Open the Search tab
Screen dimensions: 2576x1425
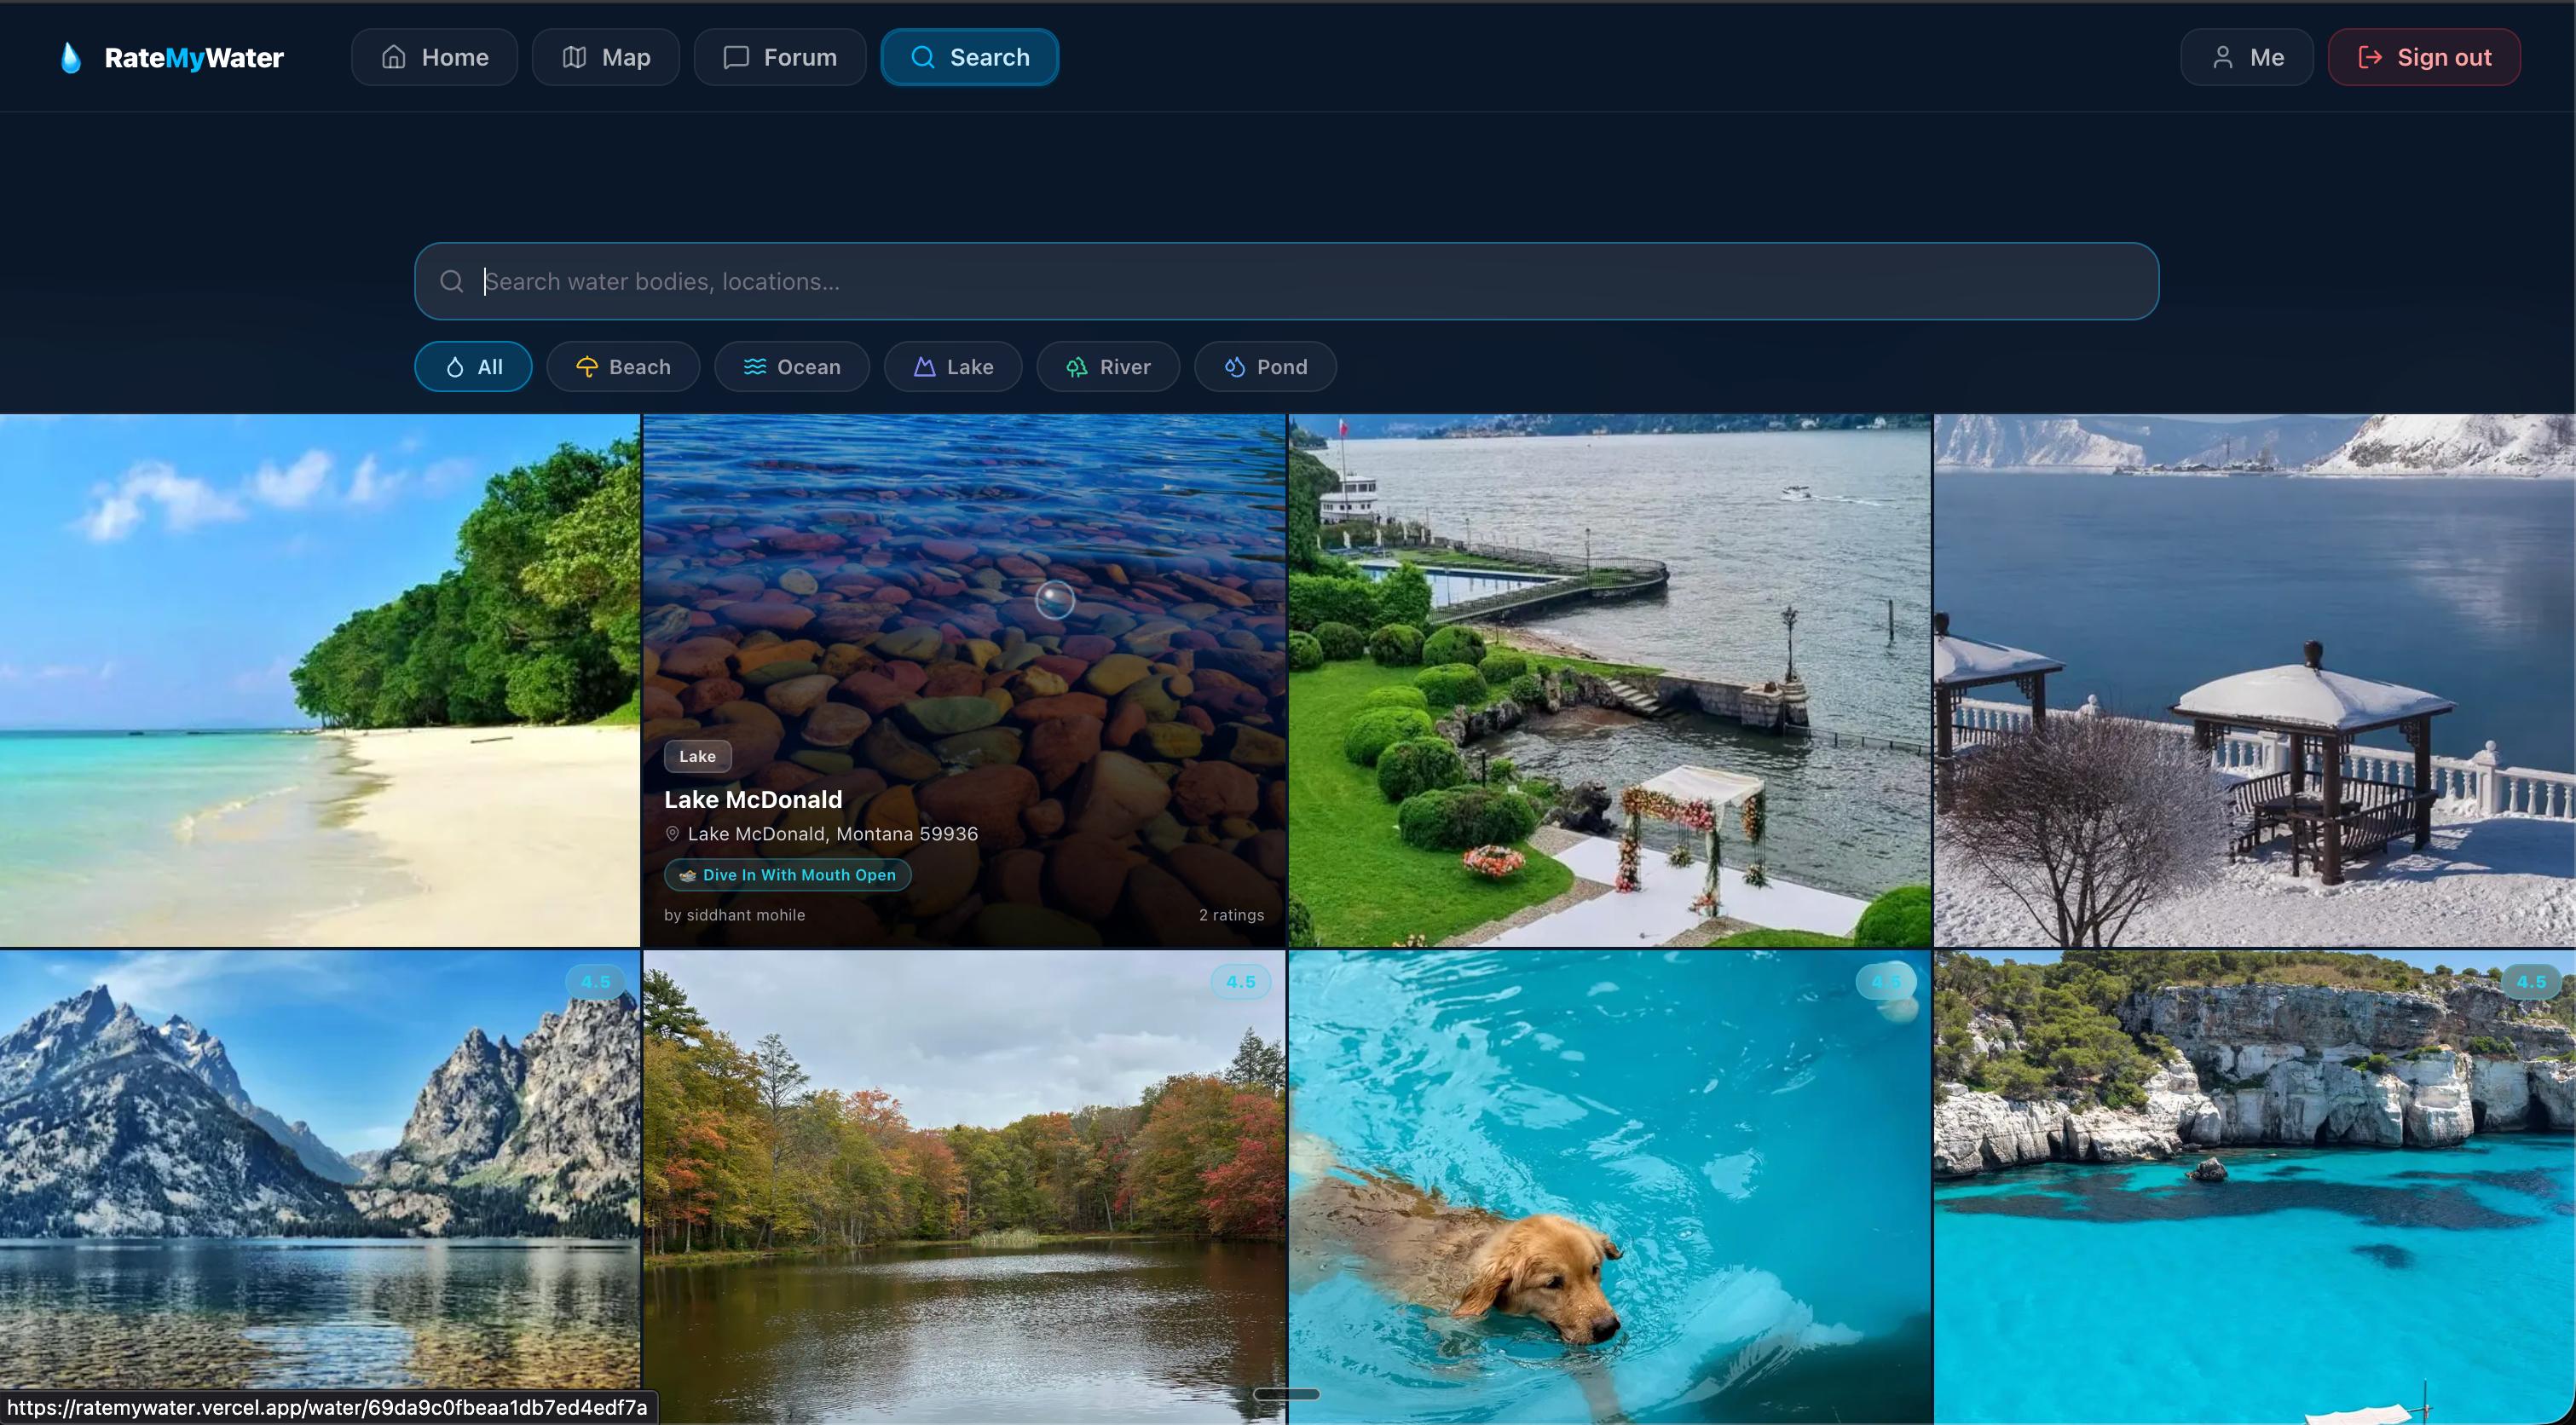point(969,58)
